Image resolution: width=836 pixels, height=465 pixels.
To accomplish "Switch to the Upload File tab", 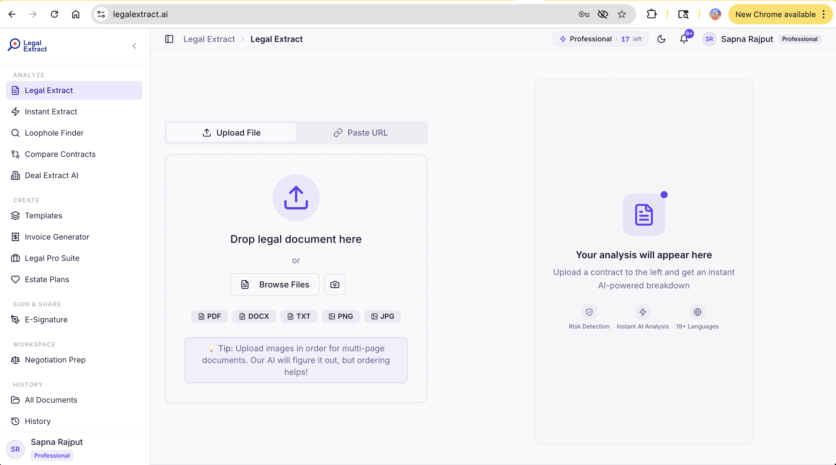I will click(x=231, y=133).
